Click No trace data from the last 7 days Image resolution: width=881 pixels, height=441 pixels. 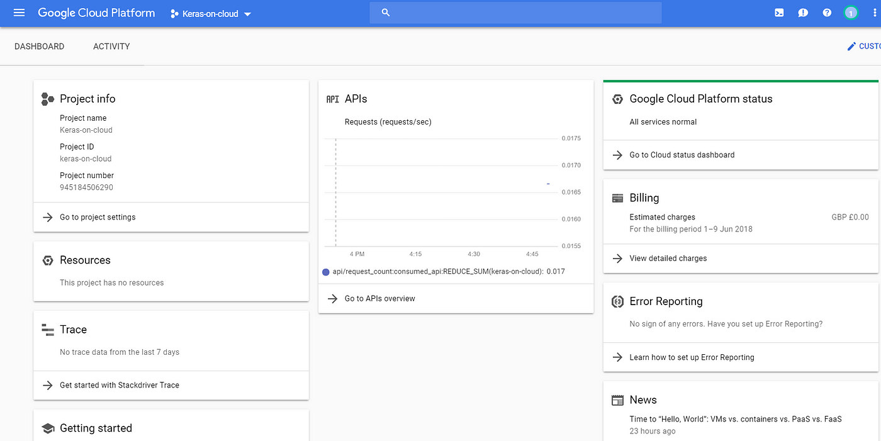click(x=120, y=352)
